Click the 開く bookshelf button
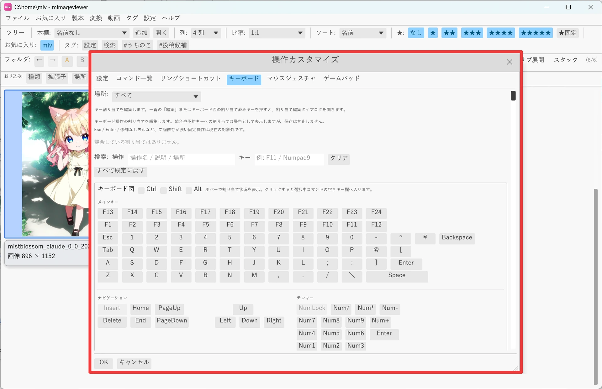 point(161,33)
